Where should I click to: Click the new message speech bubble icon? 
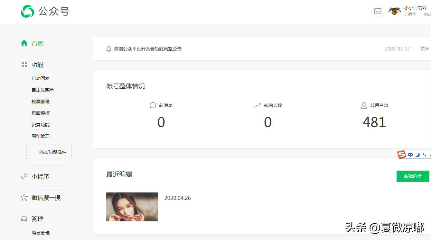[153, 105]
